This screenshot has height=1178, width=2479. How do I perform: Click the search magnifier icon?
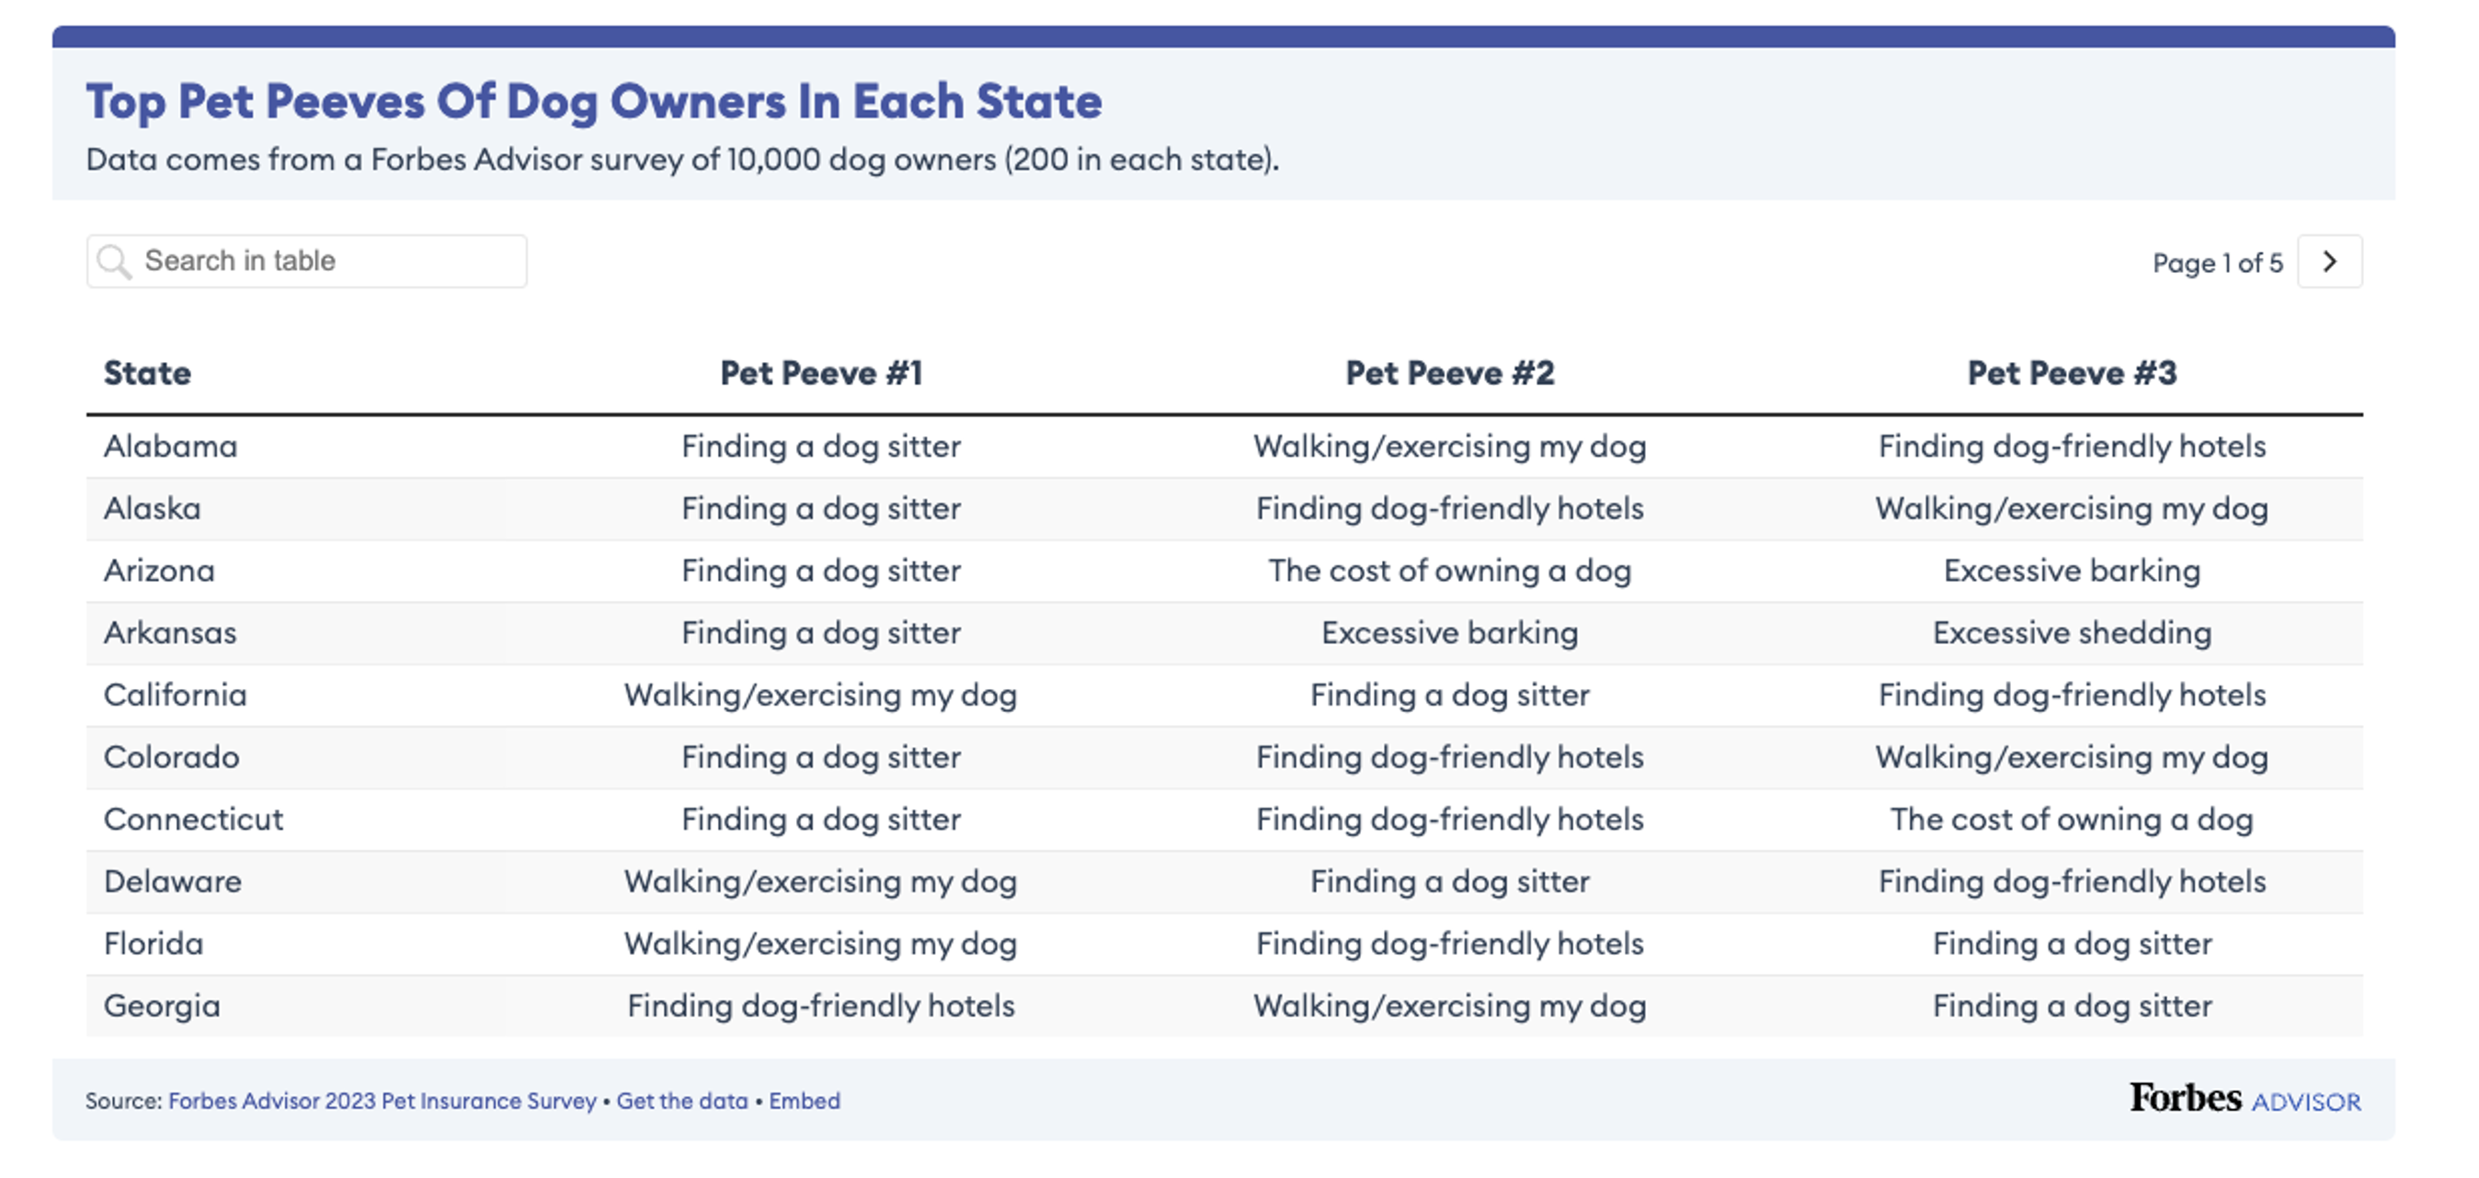pos(115,262)
